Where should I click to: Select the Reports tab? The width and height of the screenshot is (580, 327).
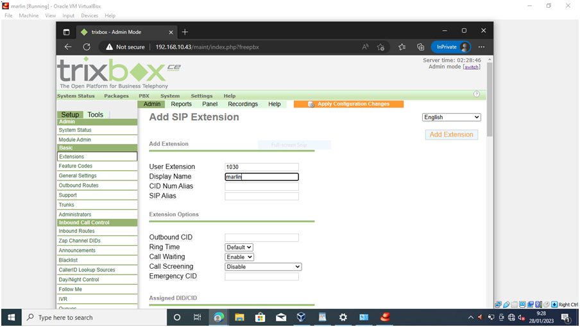pyautogui.click(x=181, y=104)
